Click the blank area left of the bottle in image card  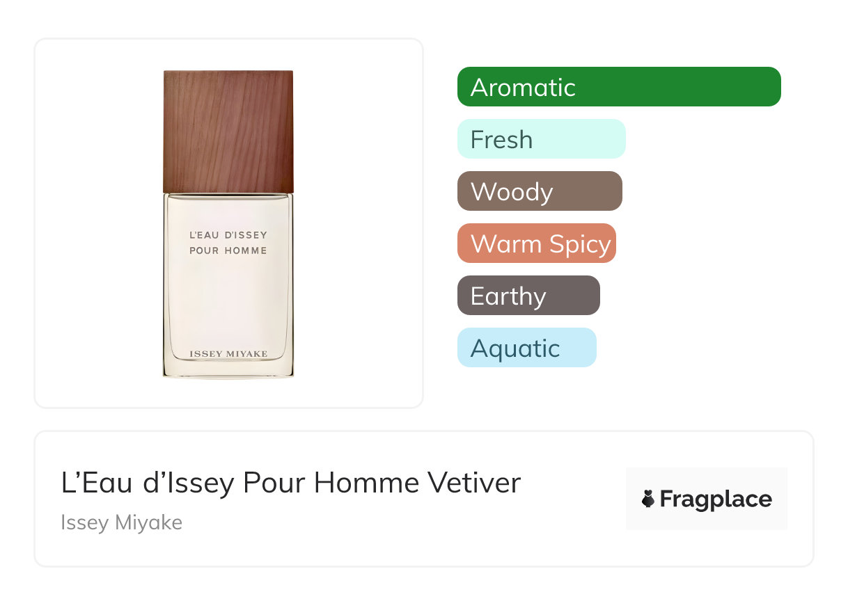pos(97,223)
